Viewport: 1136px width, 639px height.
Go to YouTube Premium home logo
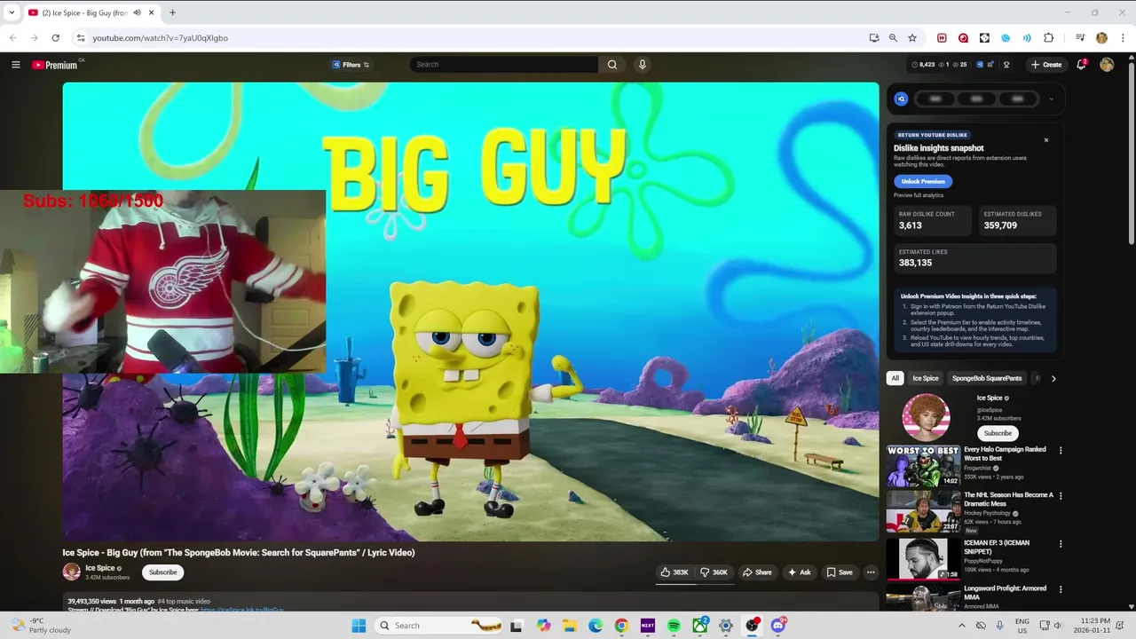coord(55,65)
